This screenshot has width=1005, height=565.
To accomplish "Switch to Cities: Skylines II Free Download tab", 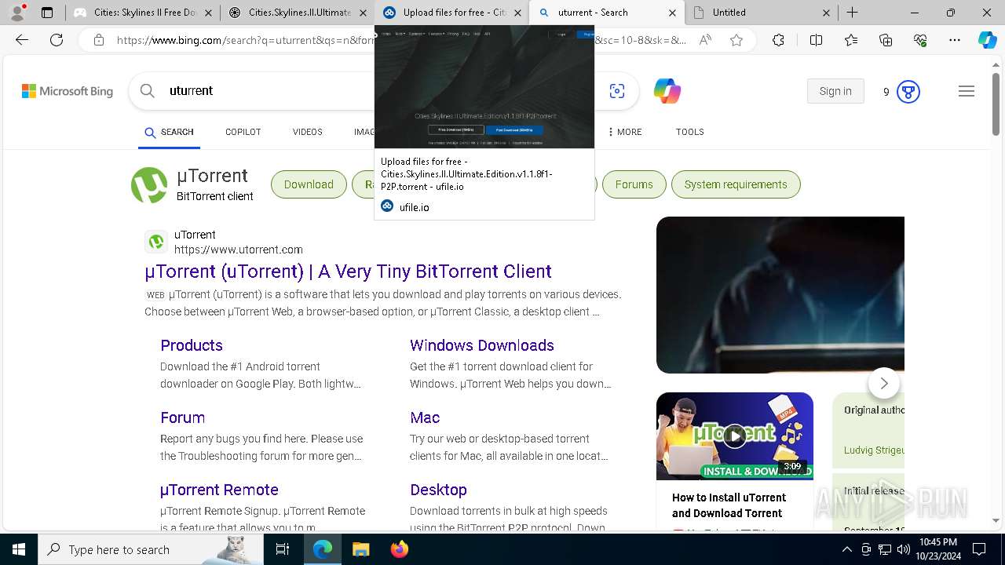I will click(x=144, y=13).
